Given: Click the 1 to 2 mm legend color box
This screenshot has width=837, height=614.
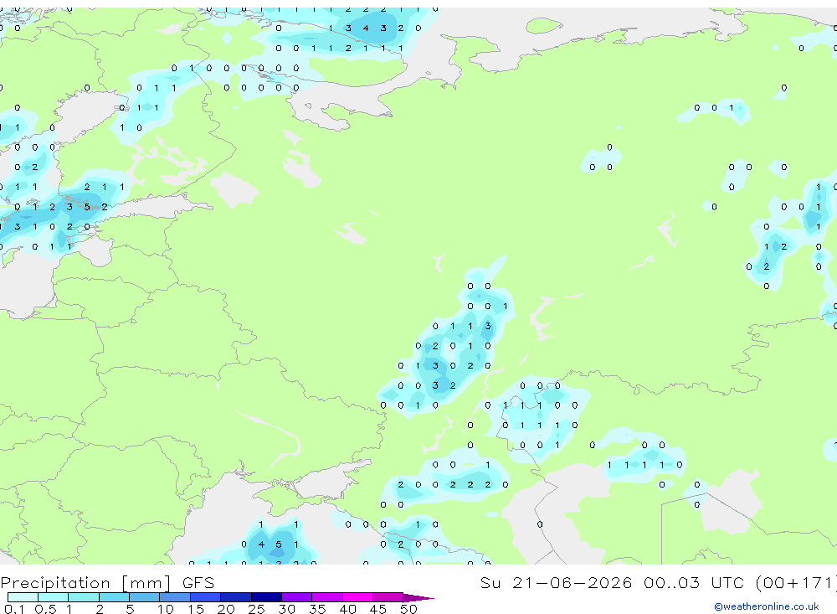Looking at the screenshot, I should (84, 597).
